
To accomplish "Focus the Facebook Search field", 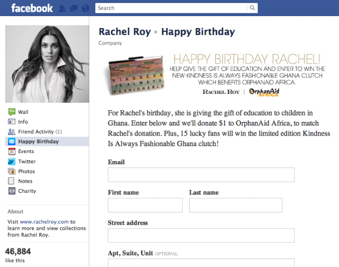I will [171, 8].
